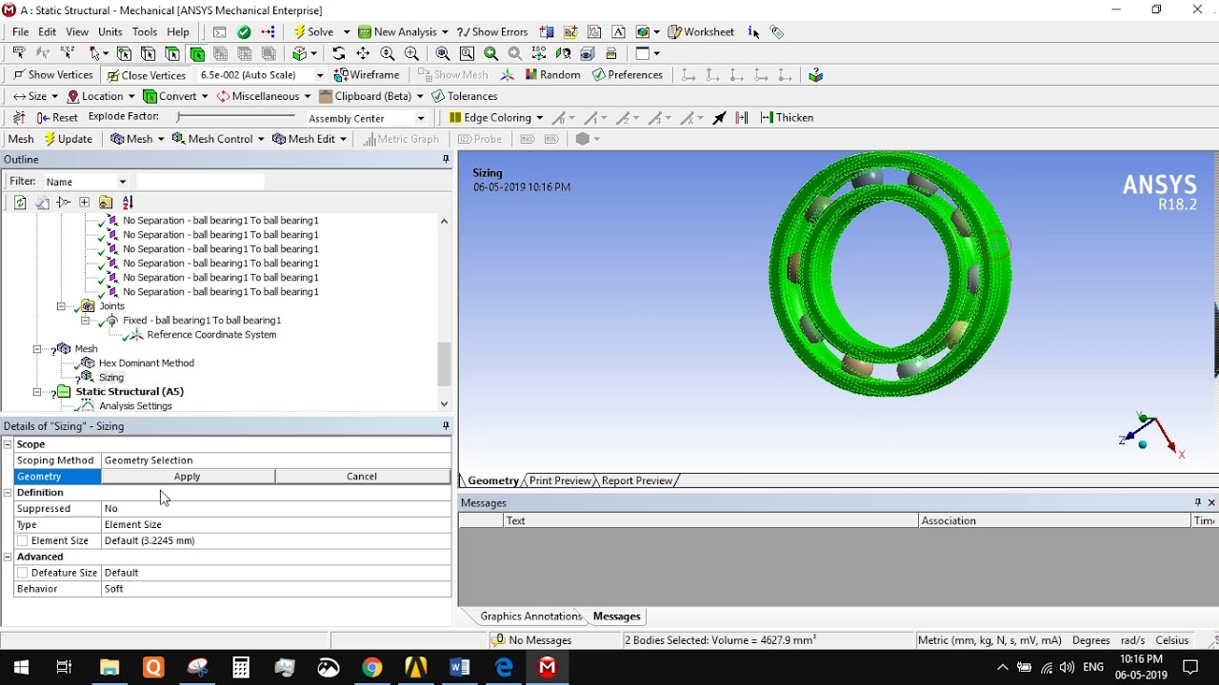Click Cancel for the Geometry selection

pyautogui.click(x=362, y=477)
